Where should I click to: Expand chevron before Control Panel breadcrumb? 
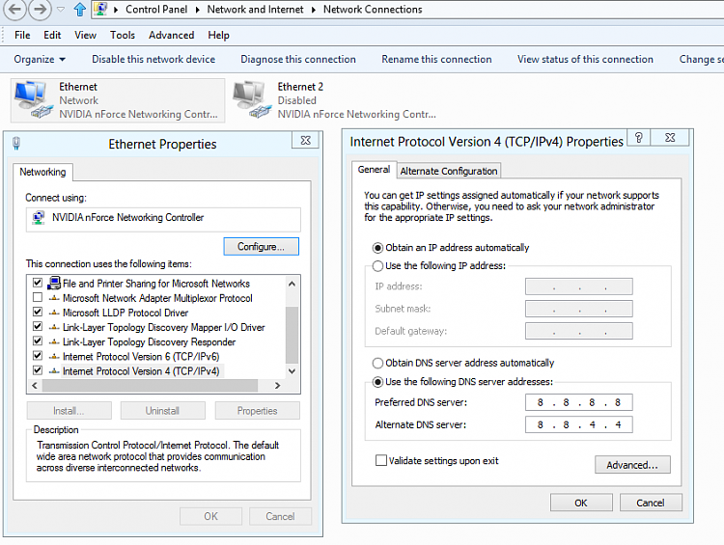point(116,10)
